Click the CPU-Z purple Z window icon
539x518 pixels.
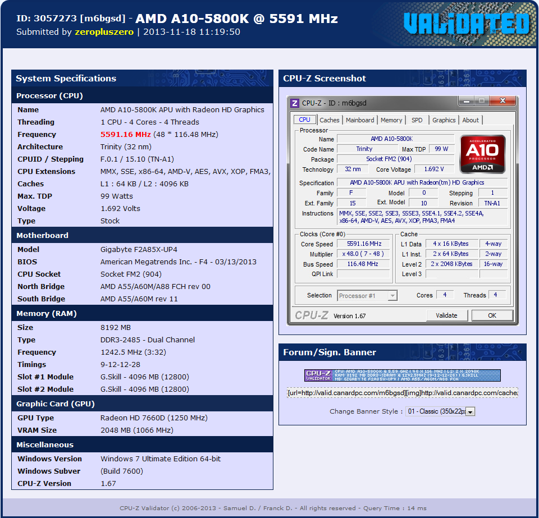pos(294,103)
